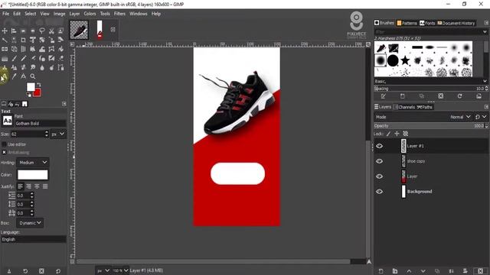Select the Crop tool
This screenshot has width=490, height=275.
(23, 40)
